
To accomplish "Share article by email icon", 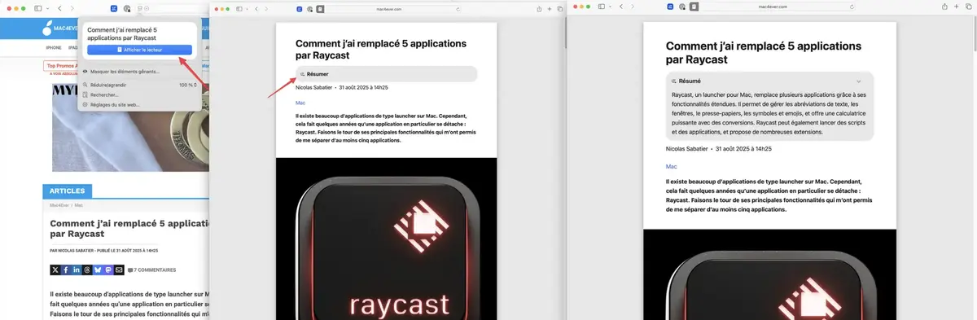I will pos(119,270).
